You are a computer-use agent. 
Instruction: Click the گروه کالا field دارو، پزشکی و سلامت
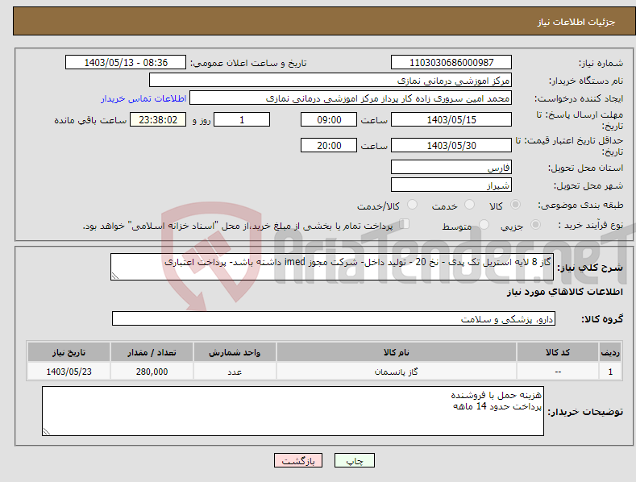tap(334, 319)
